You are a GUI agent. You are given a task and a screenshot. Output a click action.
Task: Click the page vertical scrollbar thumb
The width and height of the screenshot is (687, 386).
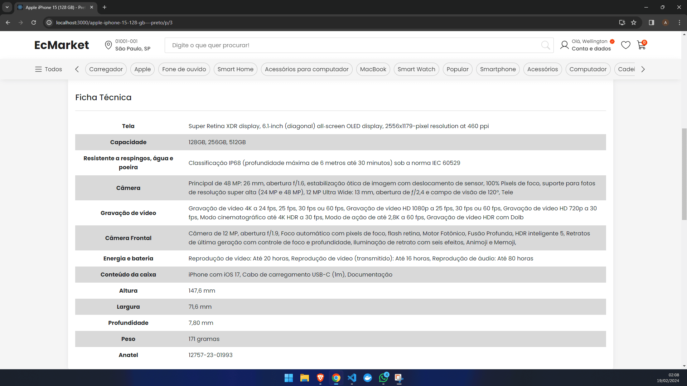pos(684,174)
